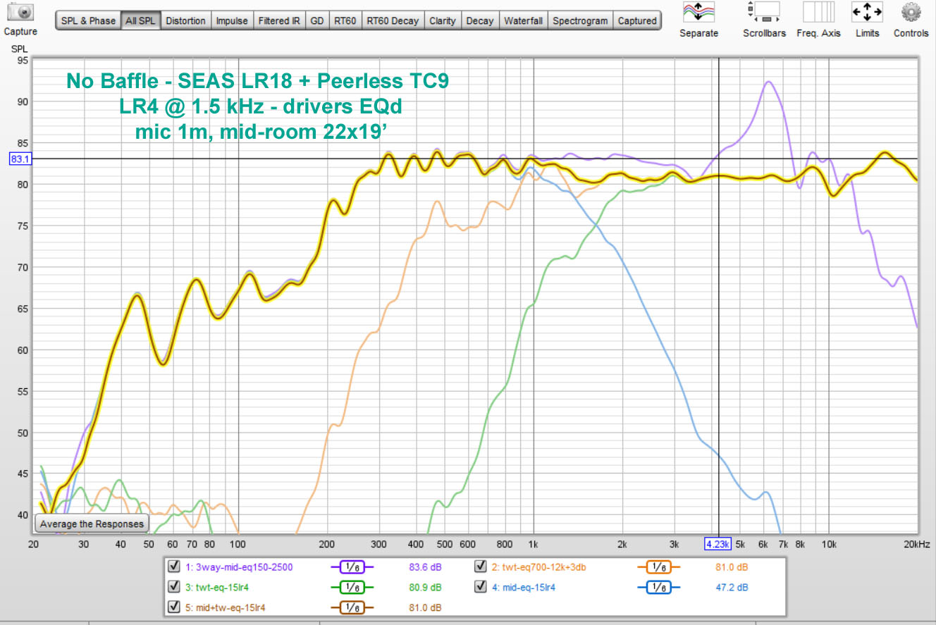Switch to Filtered IR tab
Image resolution: width=936 pixels, height=625 pixels.
point(279,21)
